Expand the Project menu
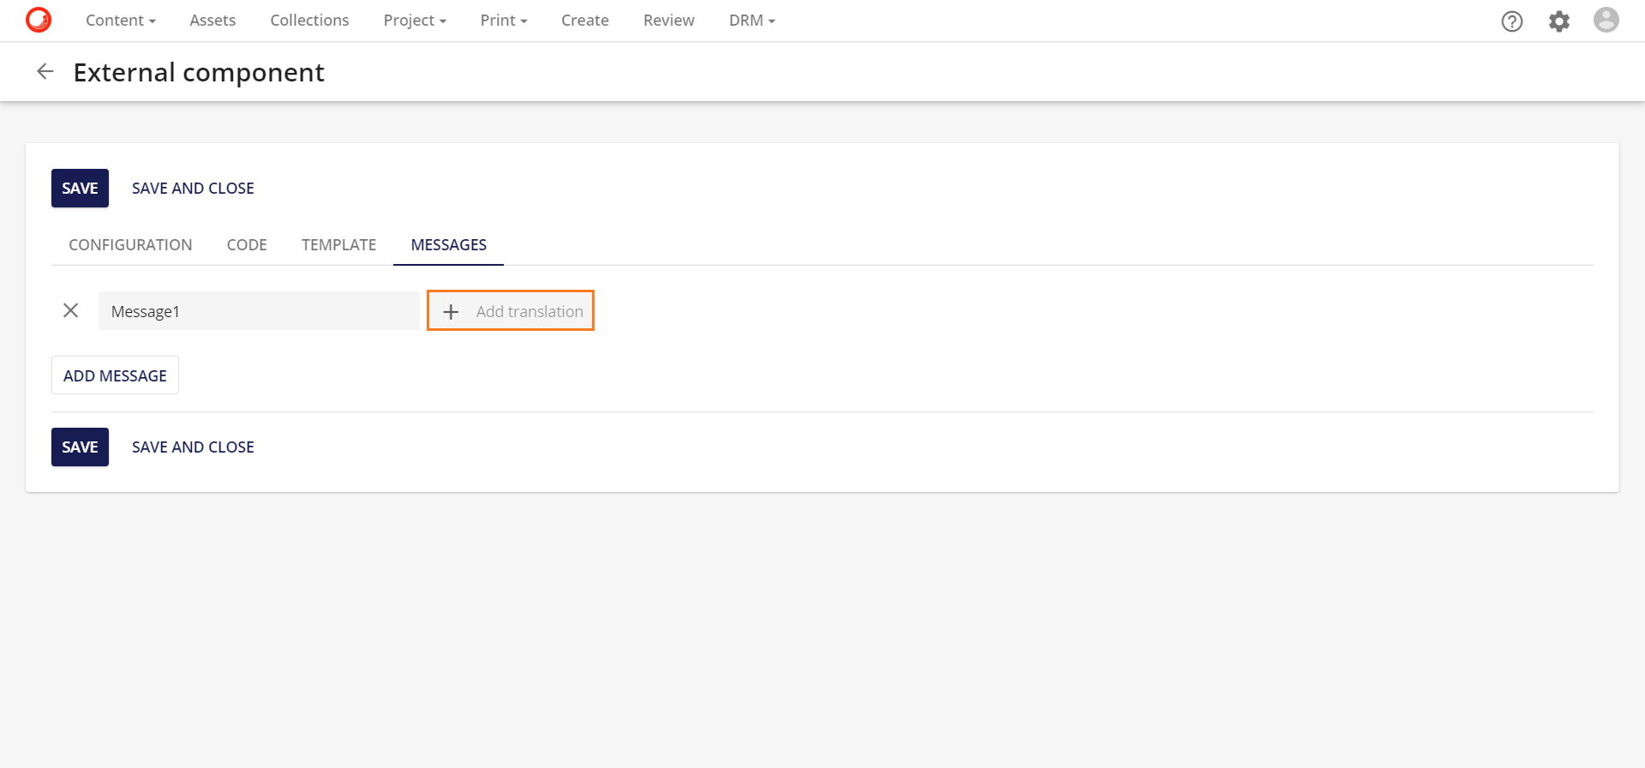 415,21
